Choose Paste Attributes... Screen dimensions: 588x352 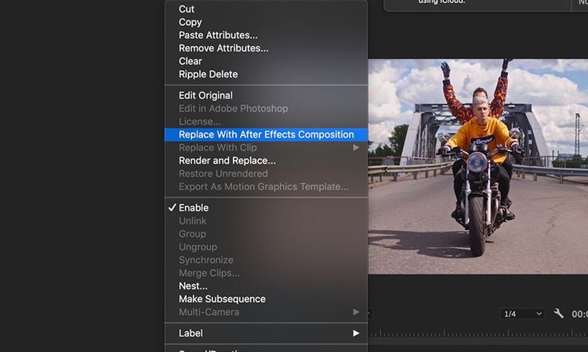pos(218,35)
